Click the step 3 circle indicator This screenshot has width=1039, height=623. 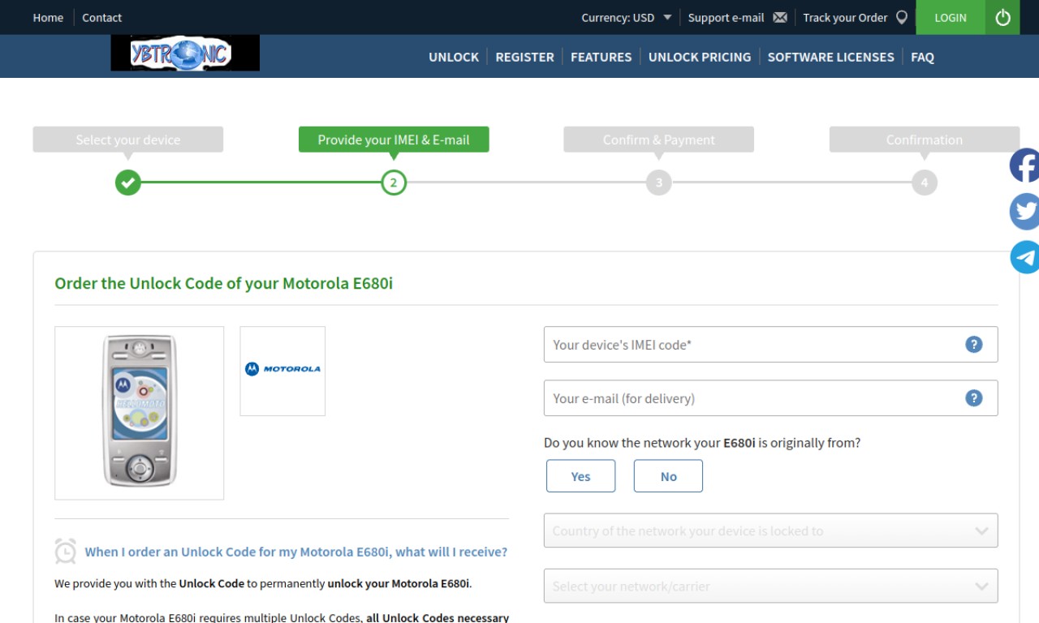[658, 183]
